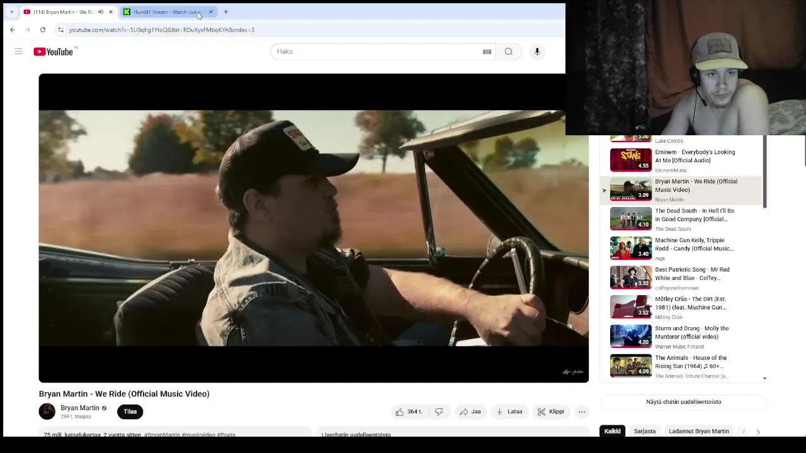Viewport: 806px width, 453px height.
Task: Open EminemMusic channel name in playlist
Action: [x=671, y=171]
